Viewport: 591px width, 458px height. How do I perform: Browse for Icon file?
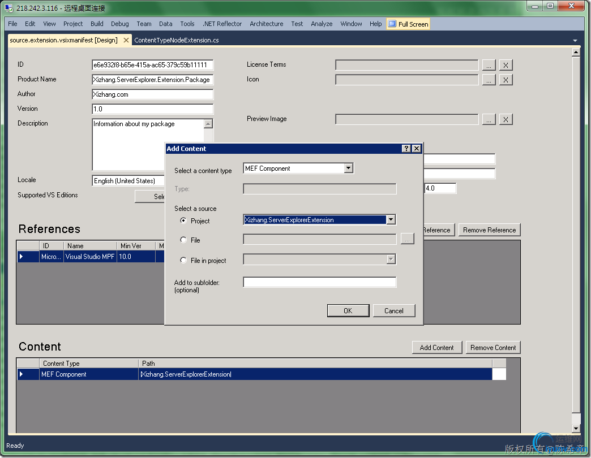point(489,80)
